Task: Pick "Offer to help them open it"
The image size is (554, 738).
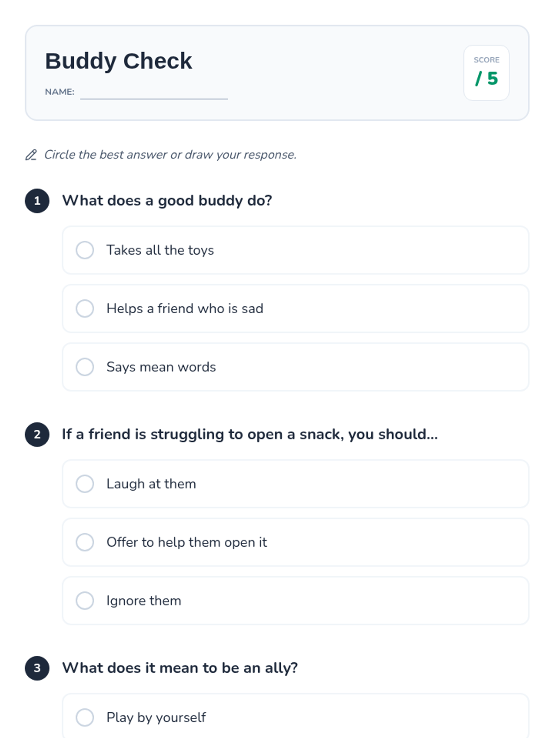Action: tap(85, 542)
